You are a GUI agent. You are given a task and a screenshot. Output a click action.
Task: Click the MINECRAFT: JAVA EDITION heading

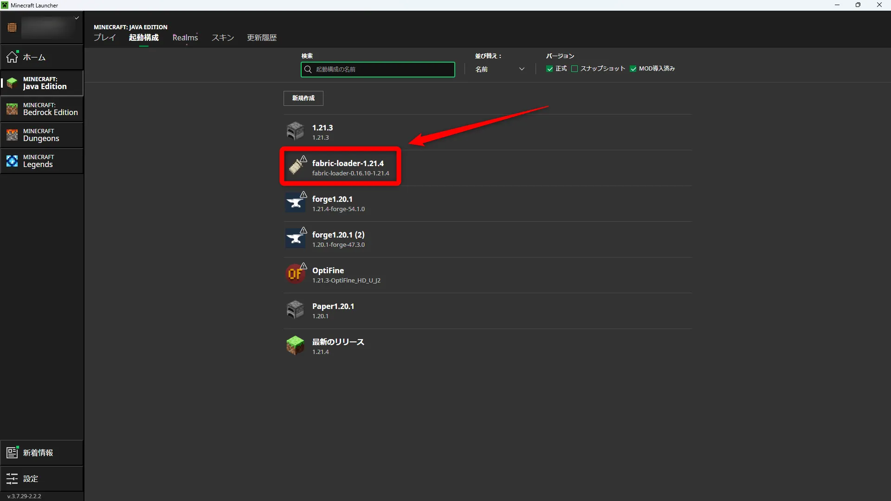point(130,27)
